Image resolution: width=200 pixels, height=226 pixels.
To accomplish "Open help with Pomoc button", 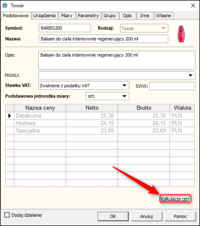I will (180, 216).
